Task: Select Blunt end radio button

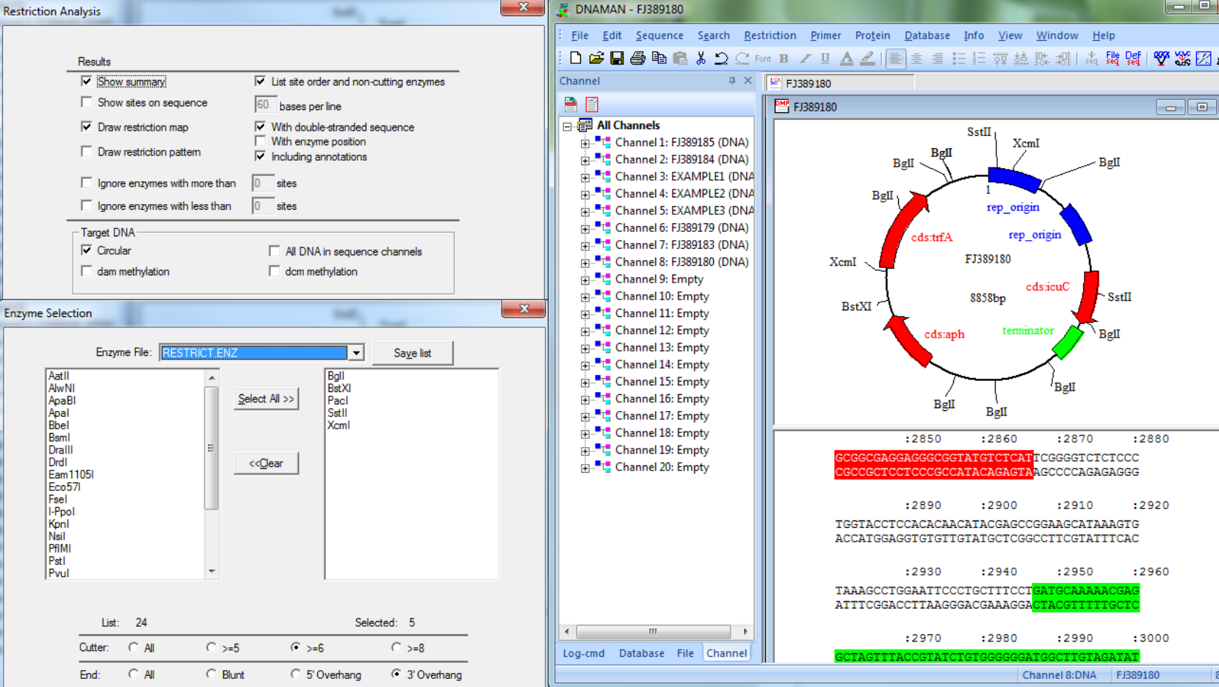Action: tap(211, 674)
